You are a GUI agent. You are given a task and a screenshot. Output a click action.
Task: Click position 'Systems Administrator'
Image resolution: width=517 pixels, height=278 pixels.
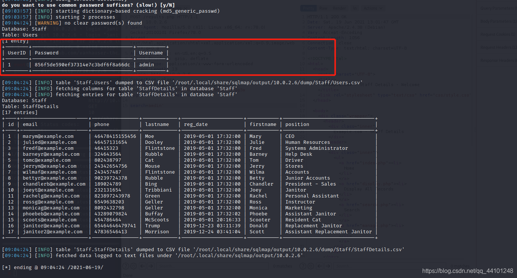tap(317, 148)
